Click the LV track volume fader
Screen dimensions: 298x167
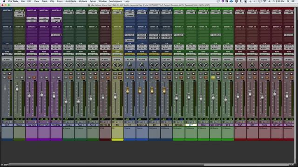pyautogui.click(x=128, y=90)
